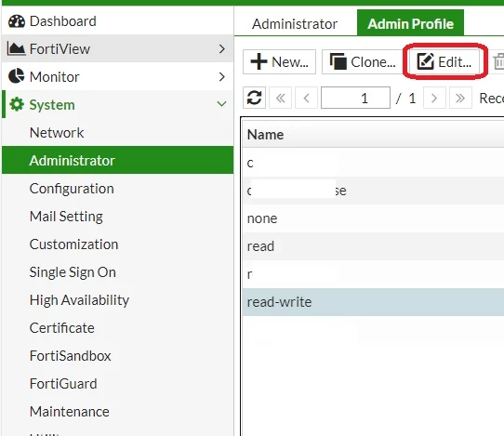Image resolution: width=504 pixels, height=436 pixels.
Task: Expand Monitor submenu chevron
Action: (x=221, y=76)
